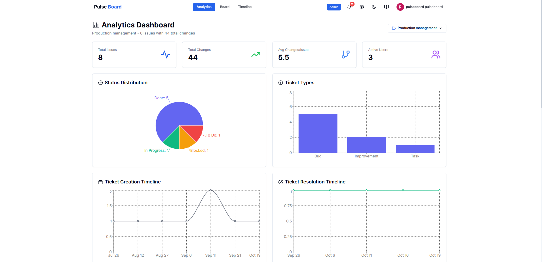Go to Pulse Board home logo
Image resolution: width=542 pixels, height=262 pixels.
coord(107,7)
